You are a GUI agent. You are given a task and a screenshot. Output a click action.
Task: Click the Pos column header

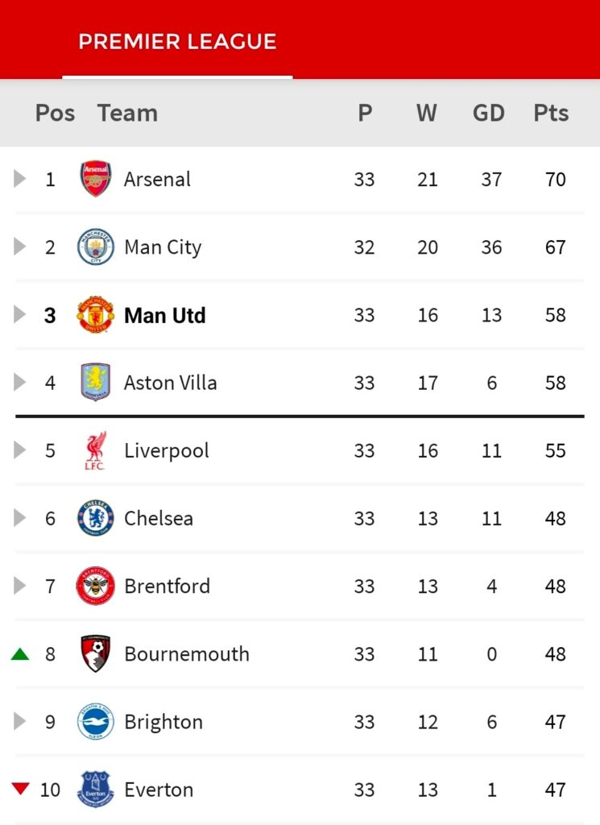click(55, 113)
